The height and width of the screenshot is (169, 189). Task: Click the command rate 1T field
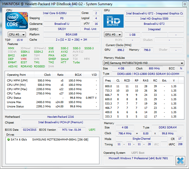tap(180, 139)
